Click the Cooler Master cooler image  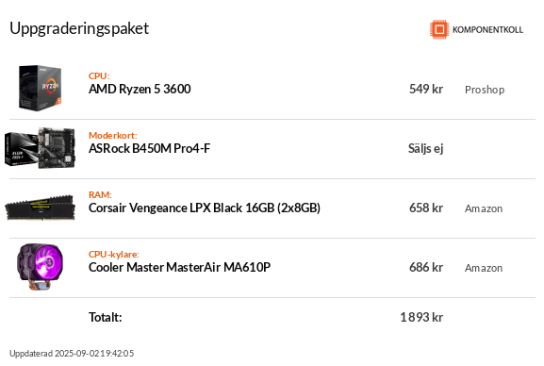click(x=41, y=267)
